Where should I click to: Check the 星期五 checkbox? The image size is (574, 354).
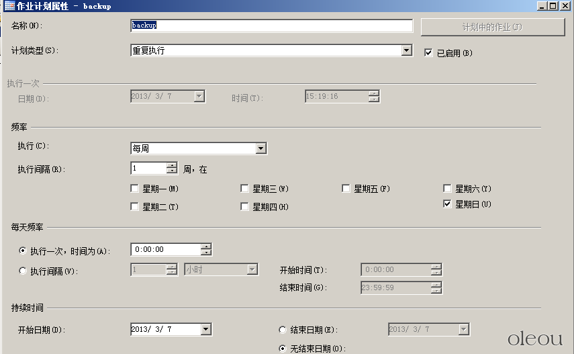[346, 188]
